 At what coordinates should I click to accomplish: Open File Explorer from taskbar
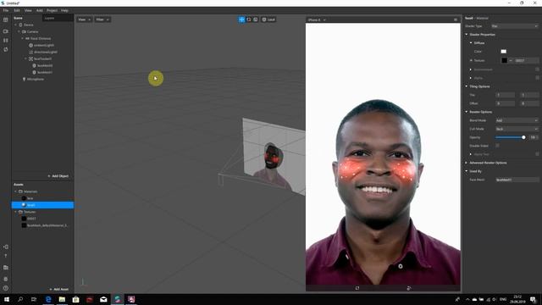[x=62, y=299]
